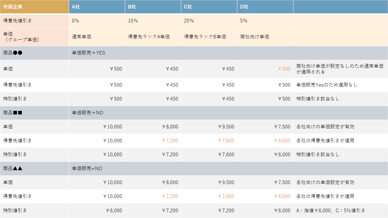Click orange ¥6,000 in 商品■■ 得意先値引き row
Viewport: 388px width, 218px height.
[282, 140]
